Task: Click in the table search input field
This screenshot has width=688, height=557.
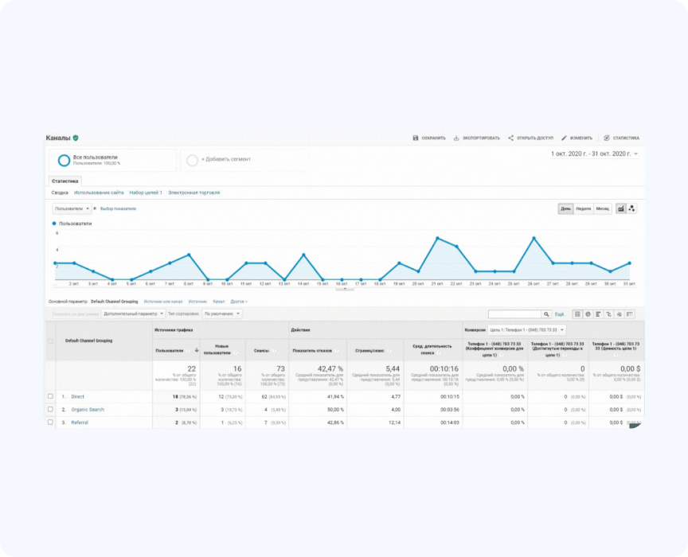Action: pos(514,314)
